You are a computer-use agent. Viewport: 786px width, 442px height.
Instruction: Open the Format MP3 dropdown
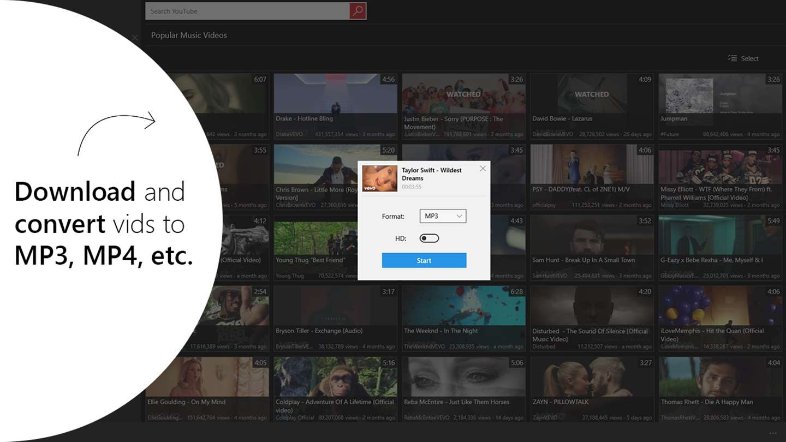443,216
